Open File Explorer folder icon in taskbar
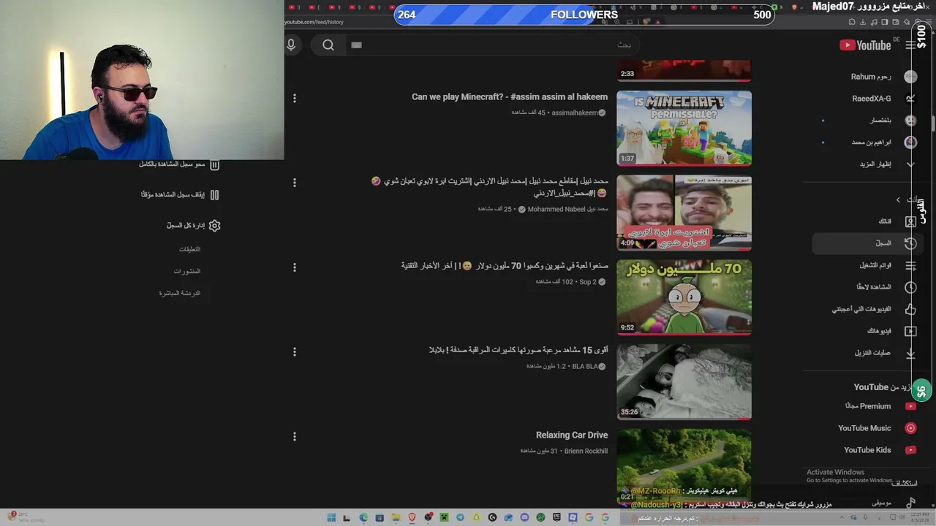Viewport: 936px width, 526px height. coord(396,518)
